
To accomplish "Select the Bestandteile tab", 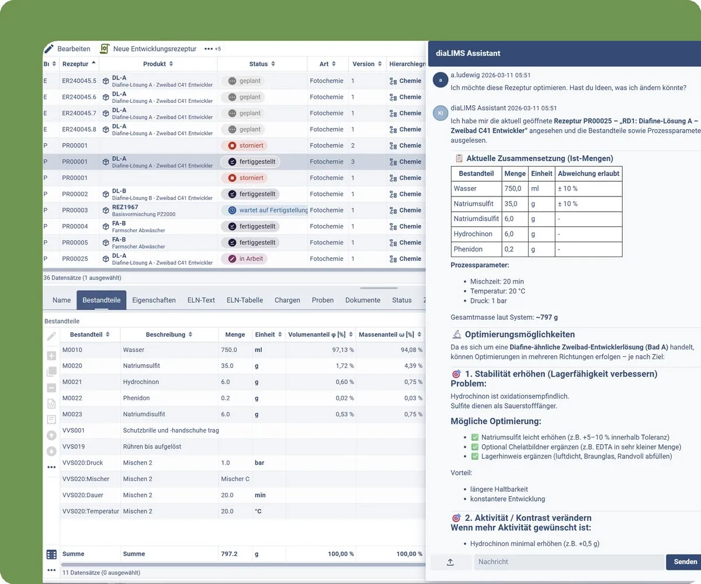I will coord(101,300).
